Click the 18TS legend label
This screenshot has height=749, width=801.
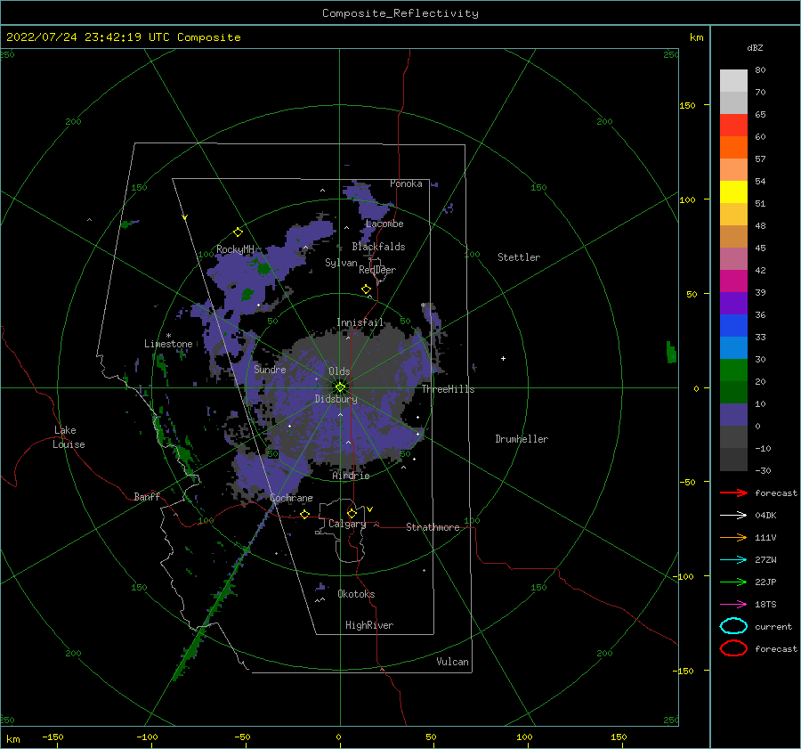(x=765, y=605)
